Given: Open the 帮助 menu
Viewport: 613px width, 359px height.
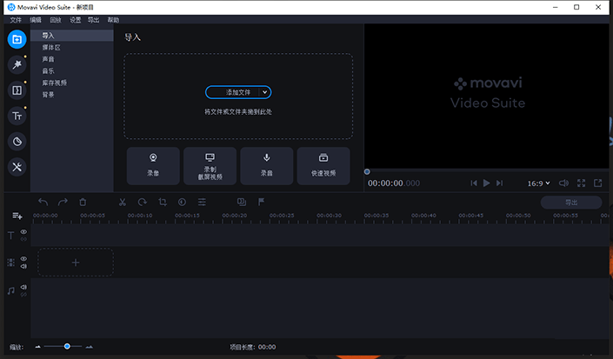Looking at the screenshot, I should click(x=113, y=20).
